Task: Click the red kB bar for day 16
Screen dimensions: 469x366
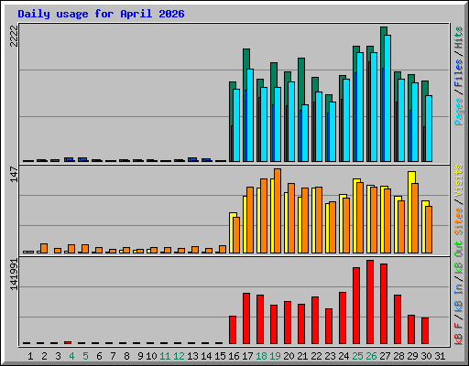Action: coord(233,329)
